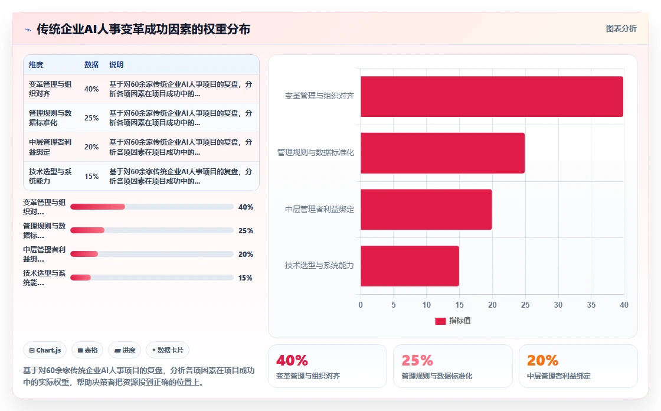This screenshot has width=661, height=411.
Task: Click the 25% progress bar for 管理规则
Action: [152, 230]
